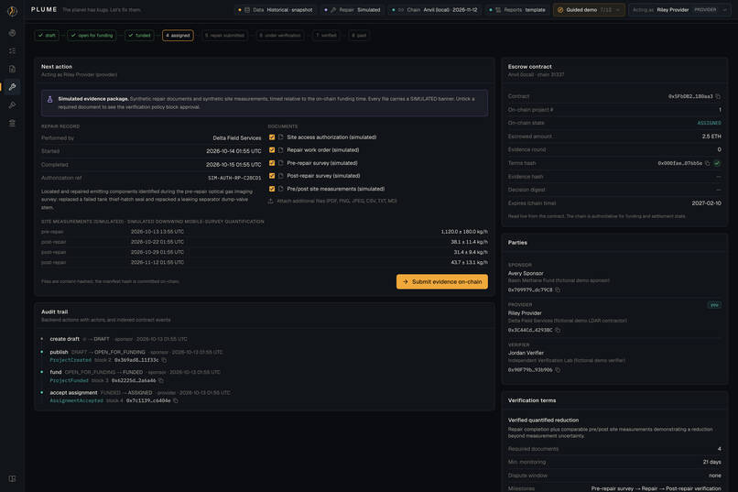Select the highlighted wrench repair sidebar icon
This screenshot has width=738, height=492.
click(x=12, y=87)
